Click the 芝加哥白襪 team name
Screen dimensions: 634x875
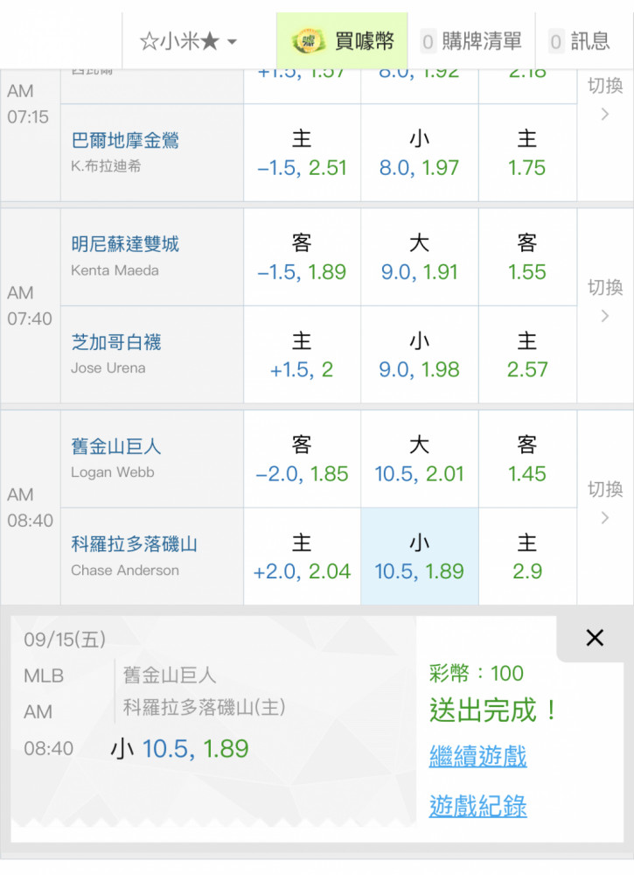(116, 342)
